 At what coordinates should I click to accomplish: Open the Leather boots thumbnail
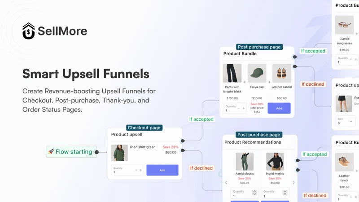coord(344,162)
